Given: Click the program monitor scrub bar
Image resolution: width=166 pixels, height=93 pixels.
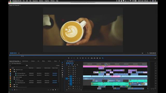Looking at the screenshot, I should 83,55.
